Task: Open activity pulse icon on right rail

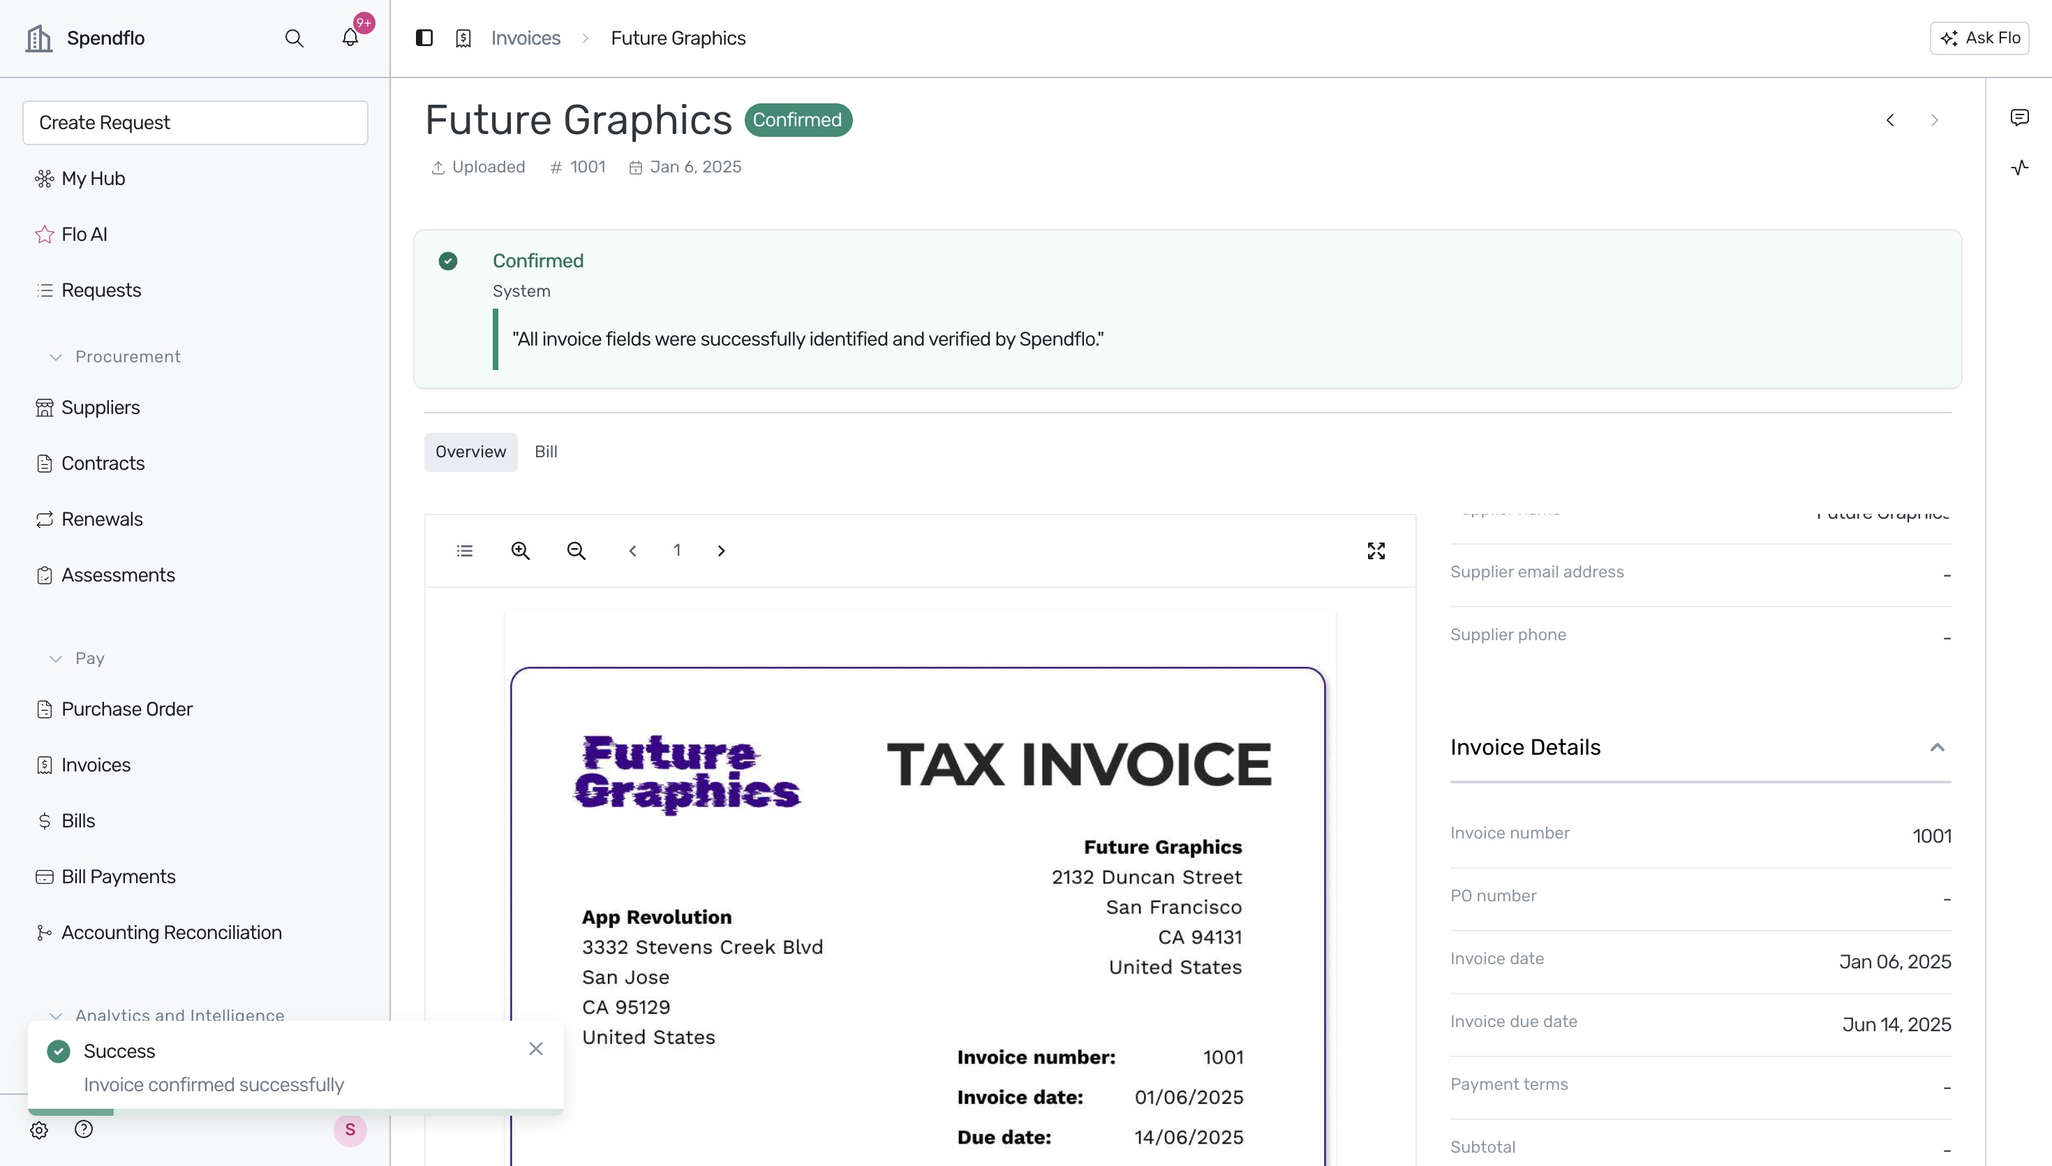Action: tap(2019, 168)
